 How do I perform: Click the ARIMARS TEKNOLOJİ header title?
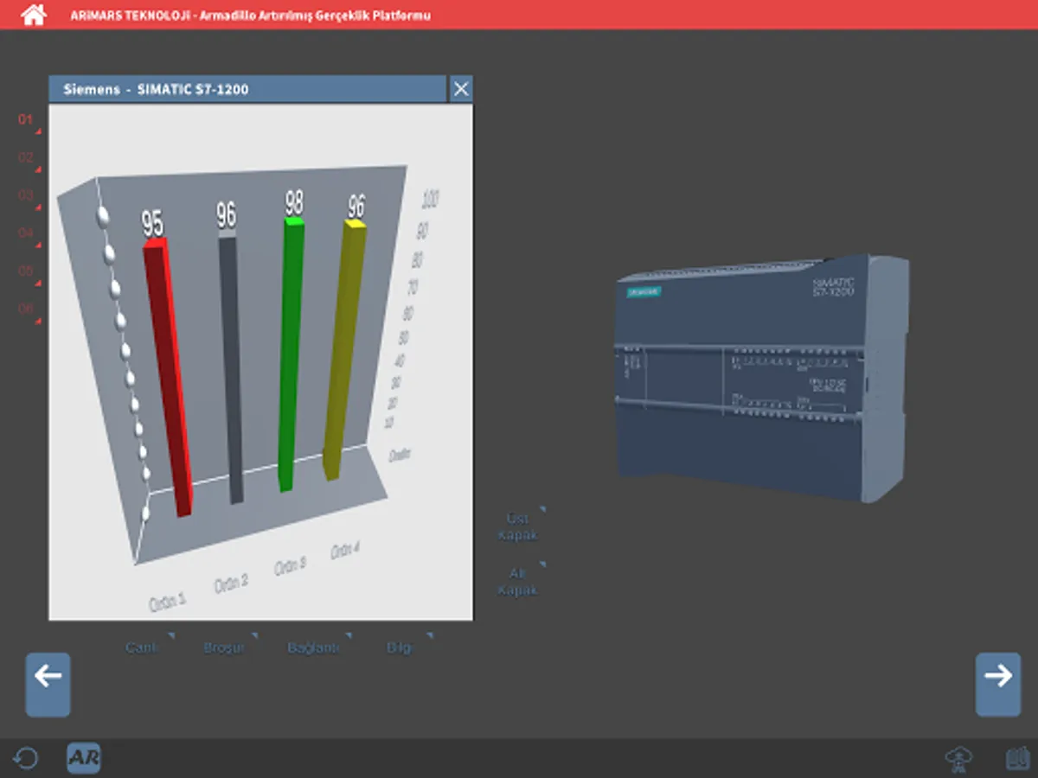point(251,16)
